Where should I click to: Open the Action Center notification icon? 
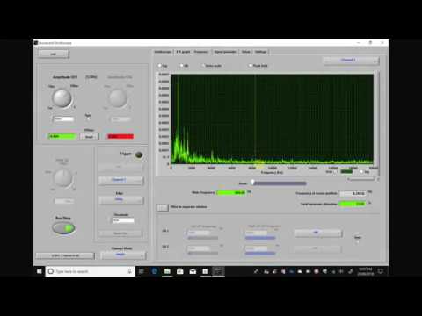tap(381, 271)
